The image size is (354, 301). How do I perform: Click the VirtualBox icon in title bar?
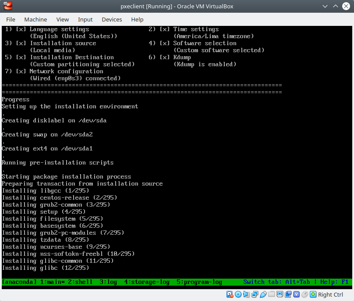pyautogui.click(x=8, y=6)
